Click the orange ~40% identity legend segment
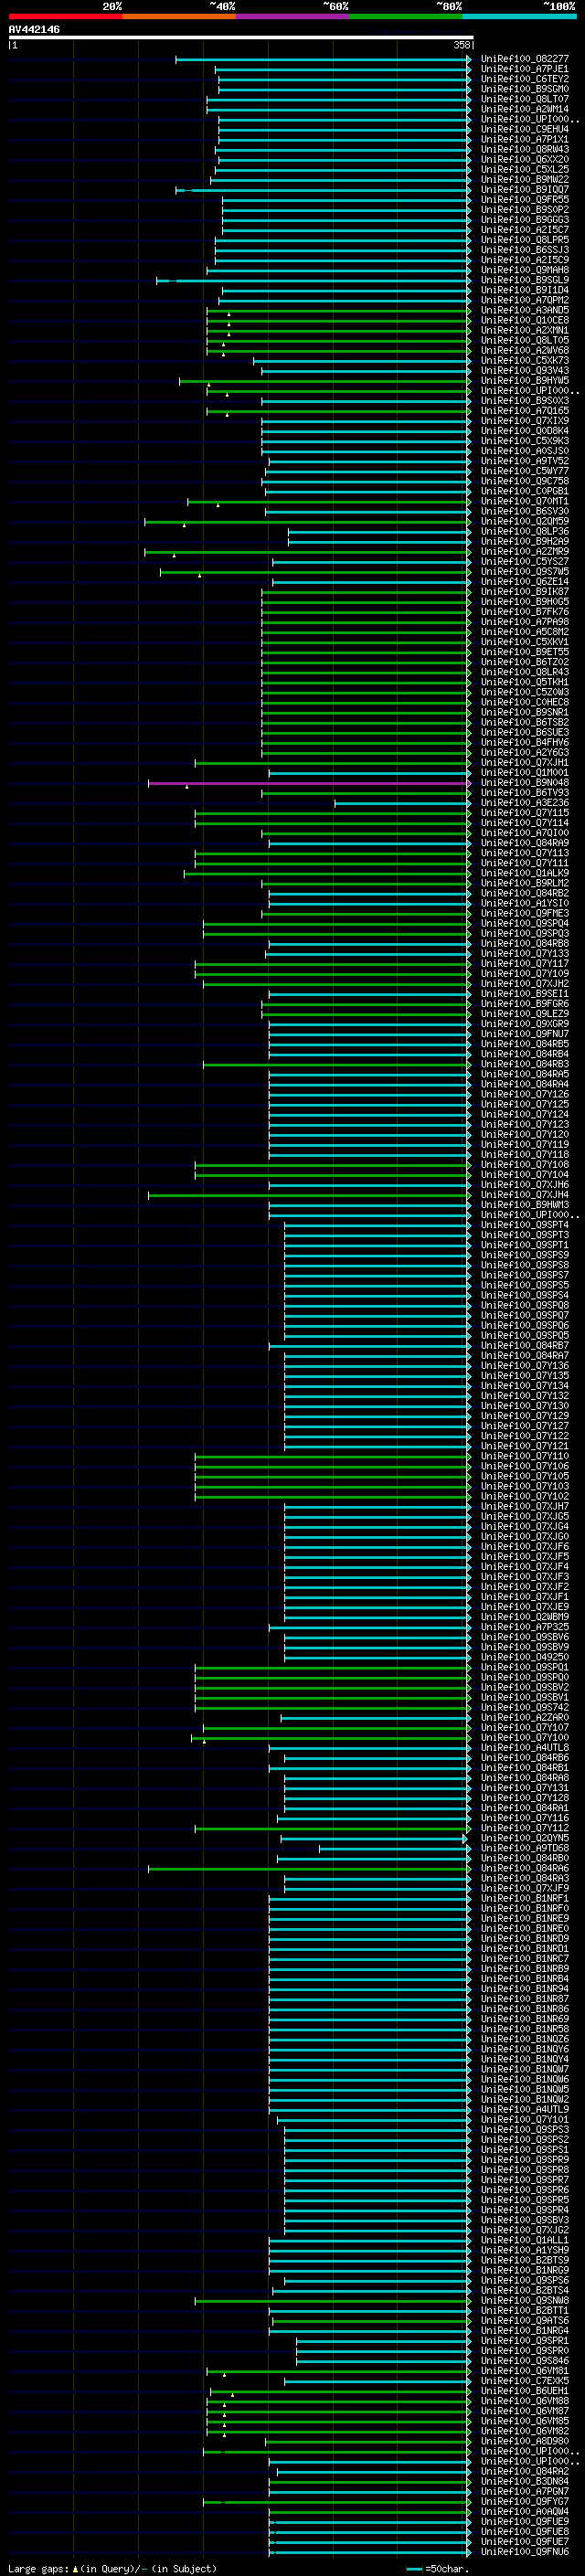This screenshot has height=2576, width=585. [179, 16]
